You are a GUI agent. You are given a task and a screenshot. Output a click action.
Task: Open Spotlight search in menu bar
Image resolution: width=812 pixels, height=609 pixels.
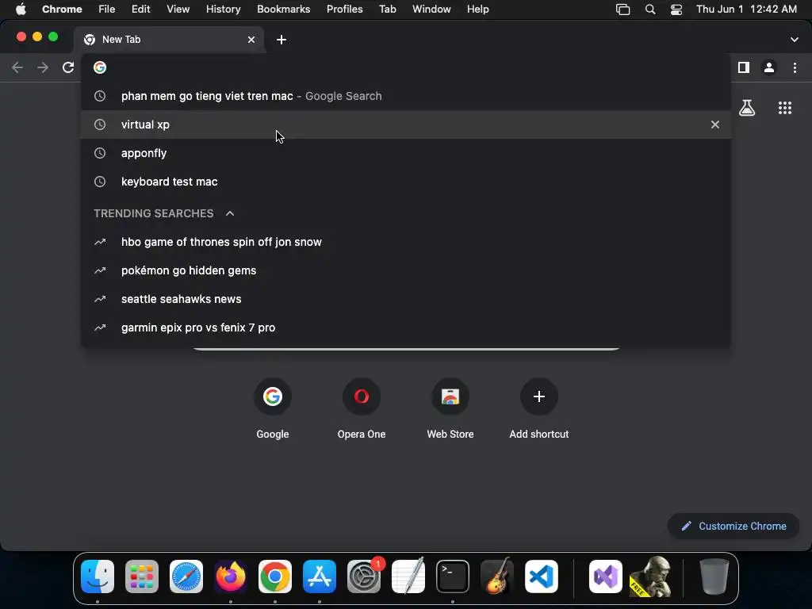pyautogui.click(x=650, y=10)
